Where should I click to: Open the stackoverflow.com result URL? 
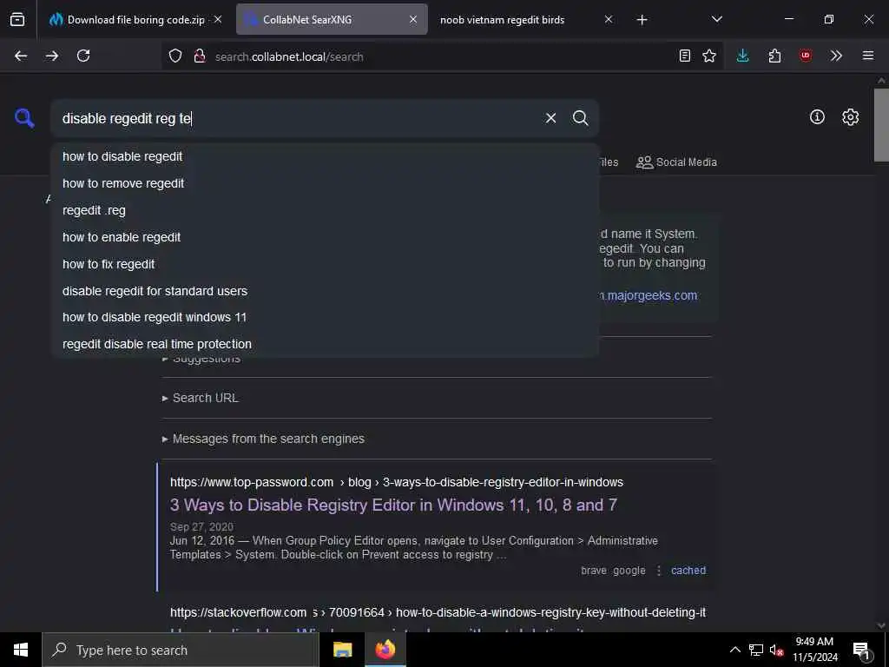[x=438, y=612]
